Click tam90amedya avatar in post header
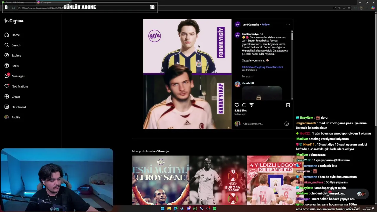The width and height of the screenshot is (377, 212). coord(237,24)
